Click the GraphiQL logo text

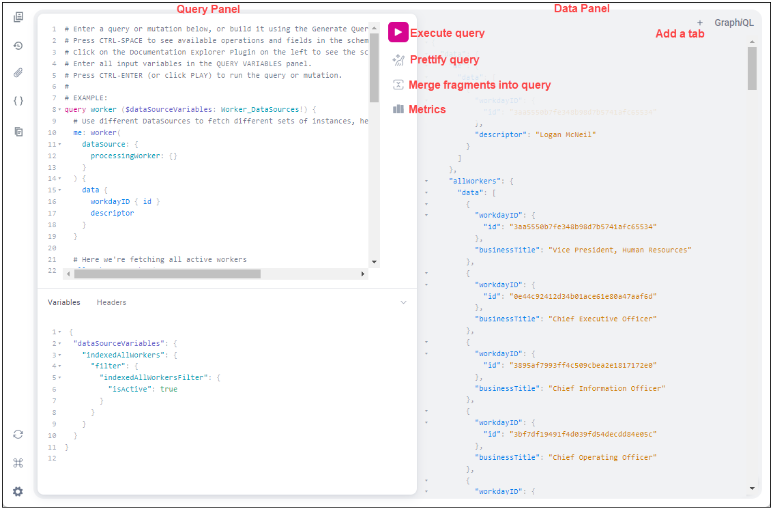pyautogui.click(x=734, y=23)
